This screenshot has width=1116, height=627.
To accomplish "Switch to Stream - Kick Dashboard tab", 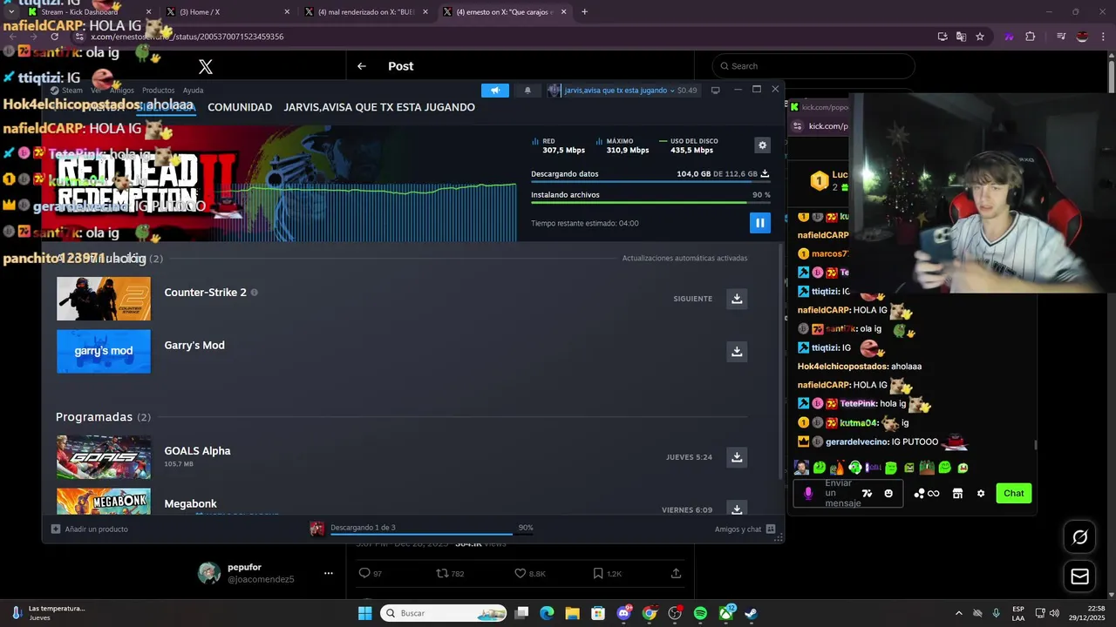I will pyautogui.click(x=90, y=12).
